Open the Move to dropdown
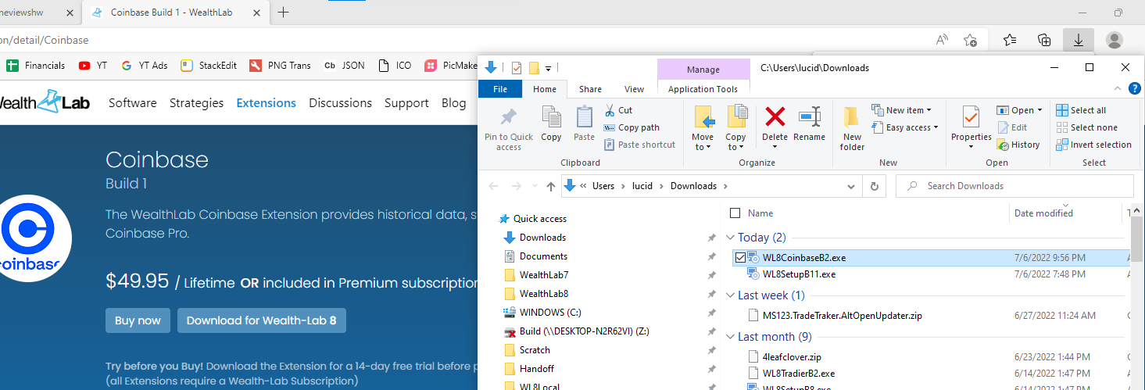 point(703,146)
